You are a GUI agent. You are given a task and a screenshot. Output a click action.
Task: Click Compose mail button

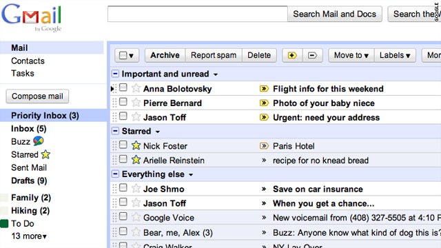pos(37,96)
